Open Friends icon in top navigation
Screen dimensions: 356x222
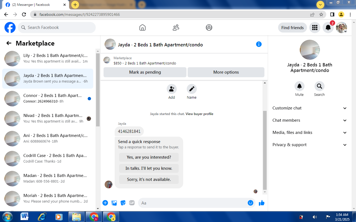point(176,28)
